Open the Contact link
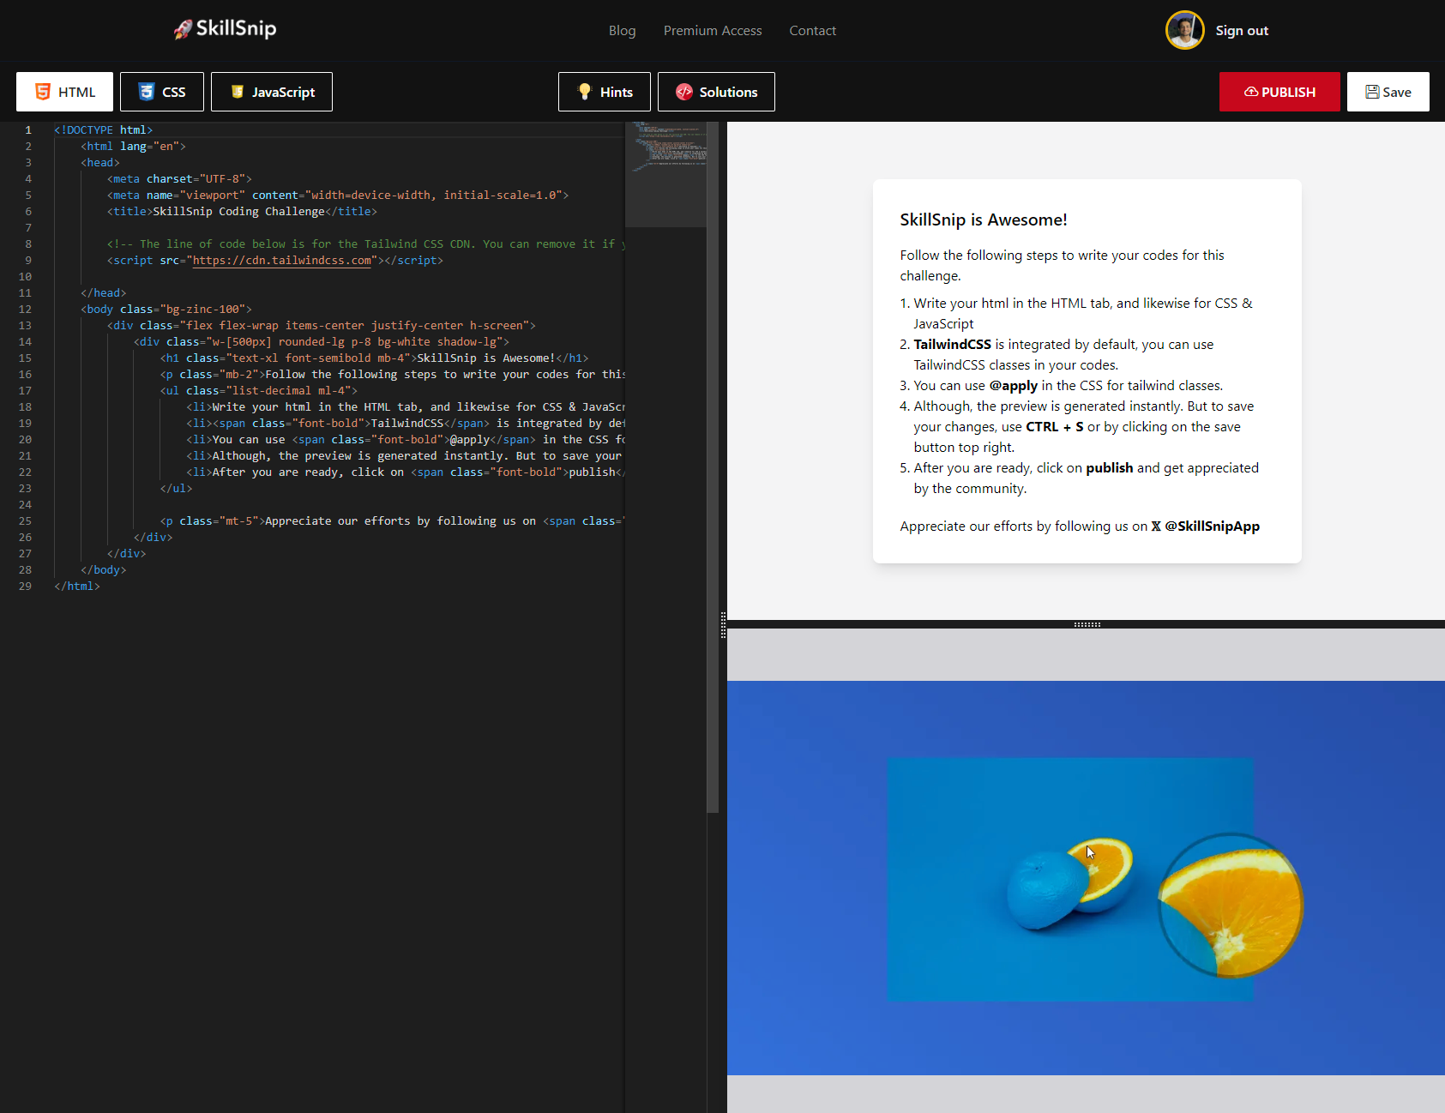The height and width of the screenshot is (1113, 1445). point(812,31)
